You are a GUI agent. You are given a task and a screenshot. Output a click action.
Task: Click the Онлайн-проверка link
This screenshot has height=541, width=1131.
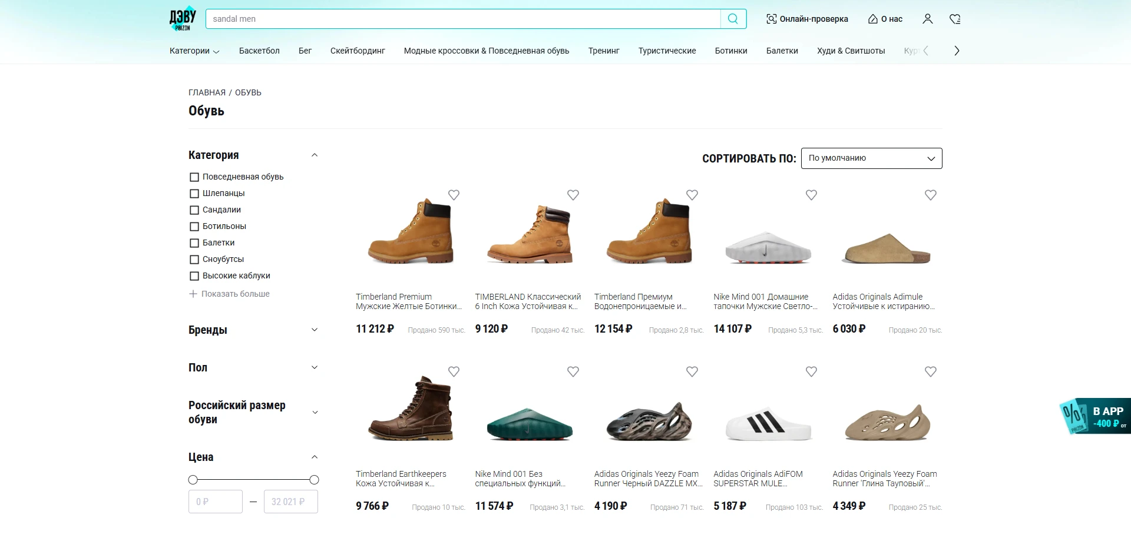coord(807,19)
